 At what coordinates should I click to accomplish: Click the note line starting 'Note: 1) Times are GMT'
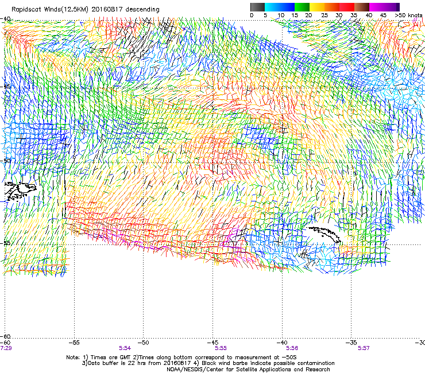pos(181,358)
